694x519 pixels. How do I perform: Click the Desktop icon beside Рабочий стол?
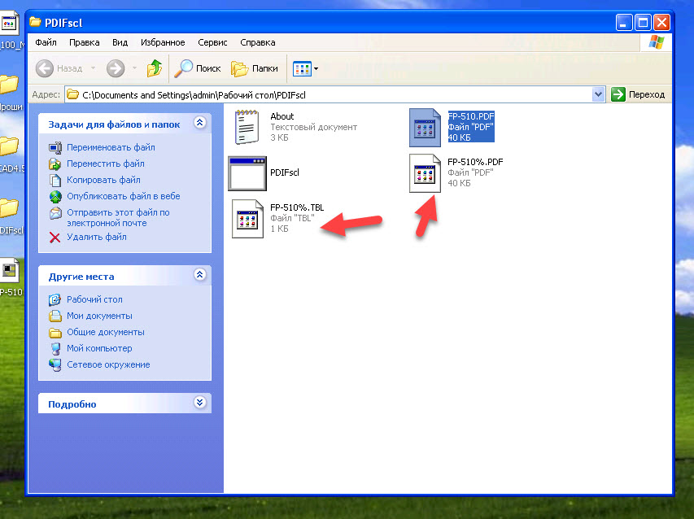click(55, 299)
